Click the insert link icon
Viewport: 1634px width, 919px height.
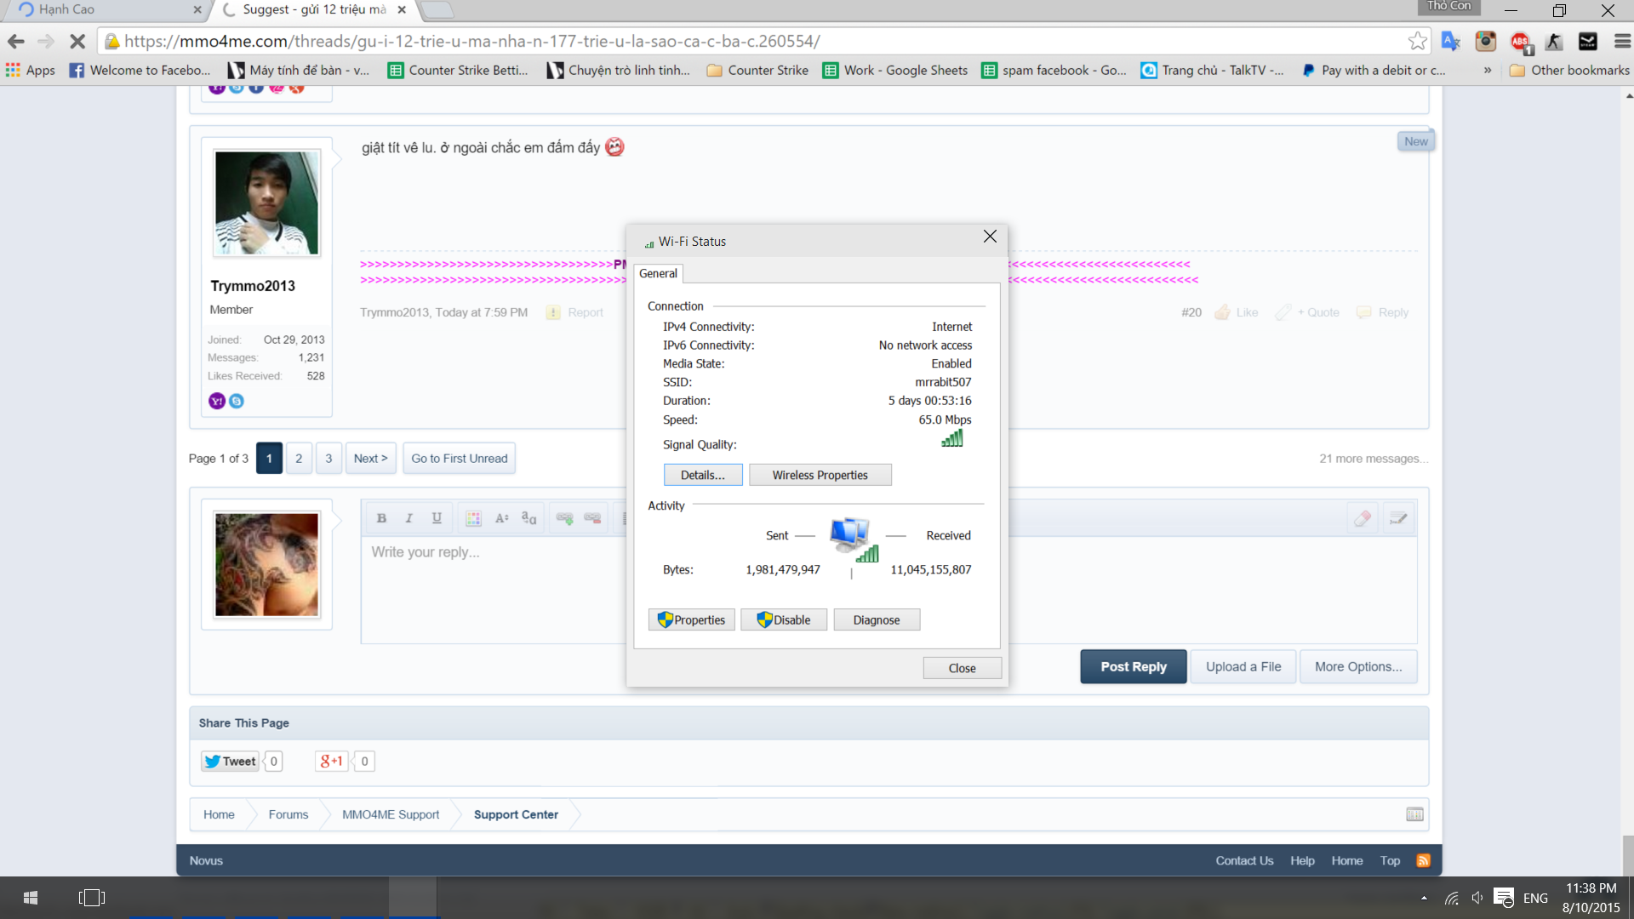pos(564,518)
